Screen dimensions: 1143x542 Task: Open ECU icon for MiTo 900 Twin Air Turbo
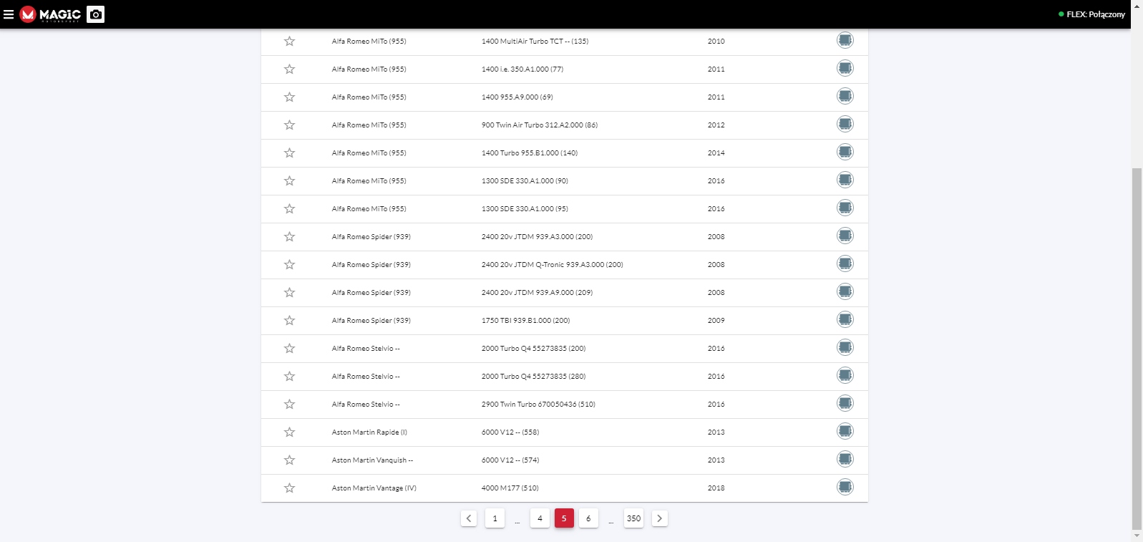(845, 124)
